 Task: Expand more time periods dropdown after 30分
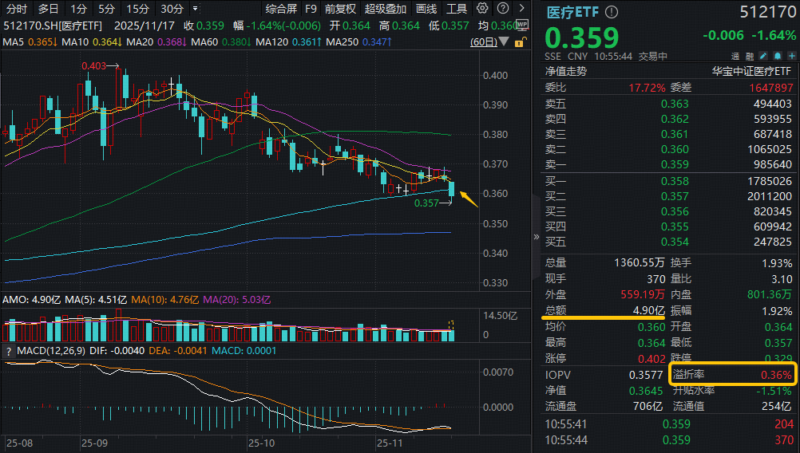[x=194, y=9]
